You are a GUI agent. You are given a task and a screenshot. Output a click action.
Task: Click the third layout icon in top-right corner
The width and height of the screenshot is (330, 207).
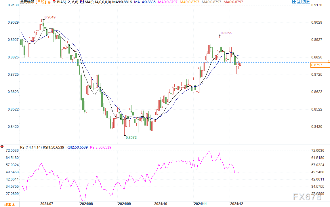point(304,2)
